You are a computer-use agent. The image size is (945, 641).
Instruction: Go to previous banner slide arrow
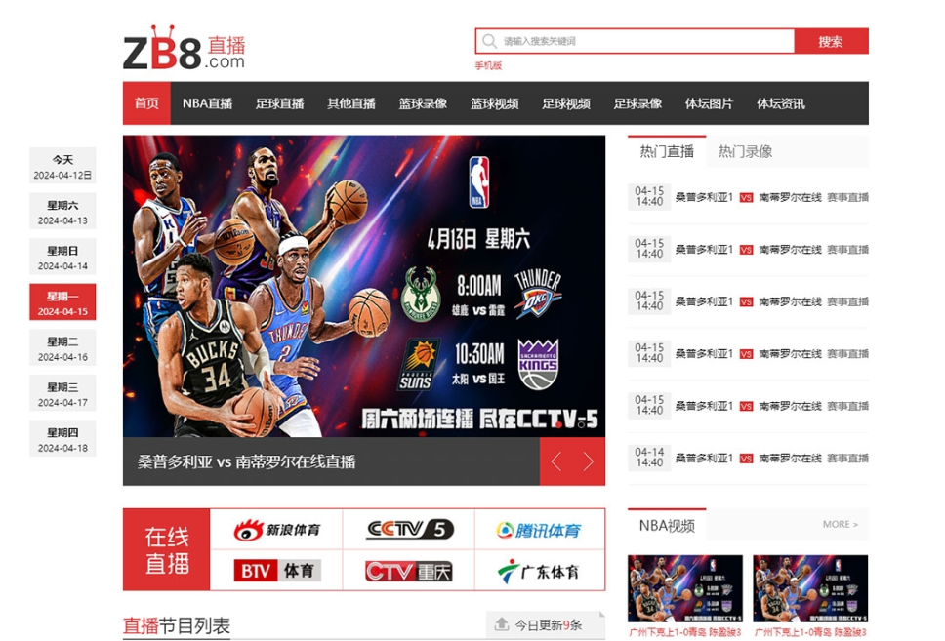[x=556, y=461]
